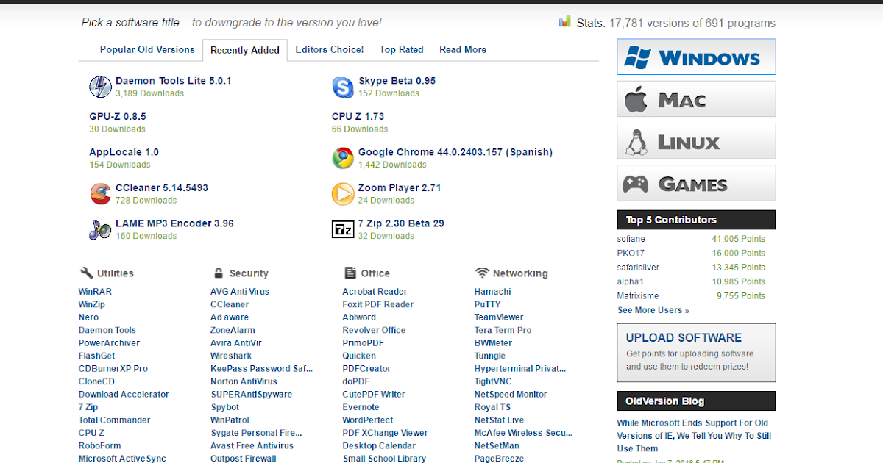Open WinRAR in Utilities list
This screenshot has height=463, width=883.
[96, 292]
